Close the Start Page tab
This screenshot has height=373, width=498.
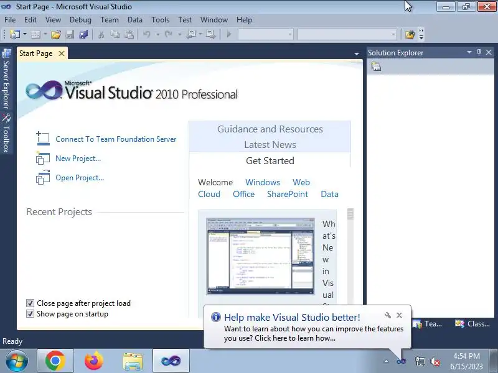(62, 53)
